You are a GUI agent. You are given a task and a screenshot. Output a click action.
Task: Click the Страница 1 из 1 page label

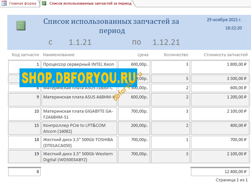(232, 180)
